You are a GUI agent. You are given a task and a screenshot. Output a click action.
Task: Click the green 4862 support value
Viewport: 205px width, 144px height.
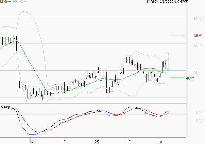(190, 78)
